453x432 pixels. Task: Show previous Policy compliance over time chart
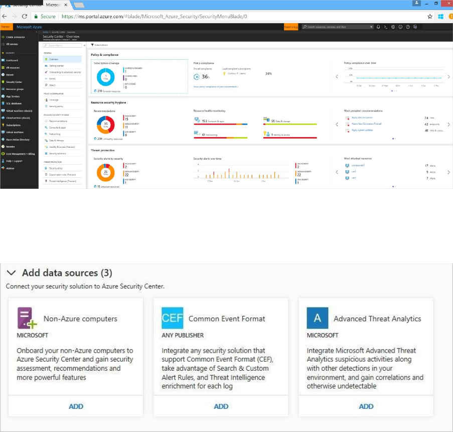point(337,77)
